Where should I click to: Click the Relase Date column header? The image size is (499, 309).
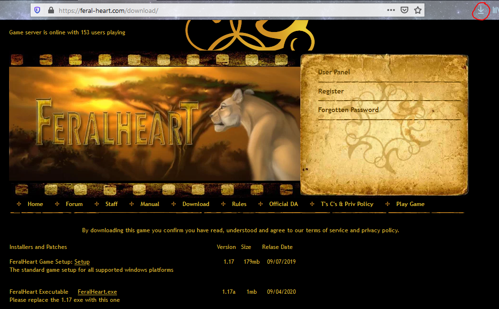click(277, 247)
